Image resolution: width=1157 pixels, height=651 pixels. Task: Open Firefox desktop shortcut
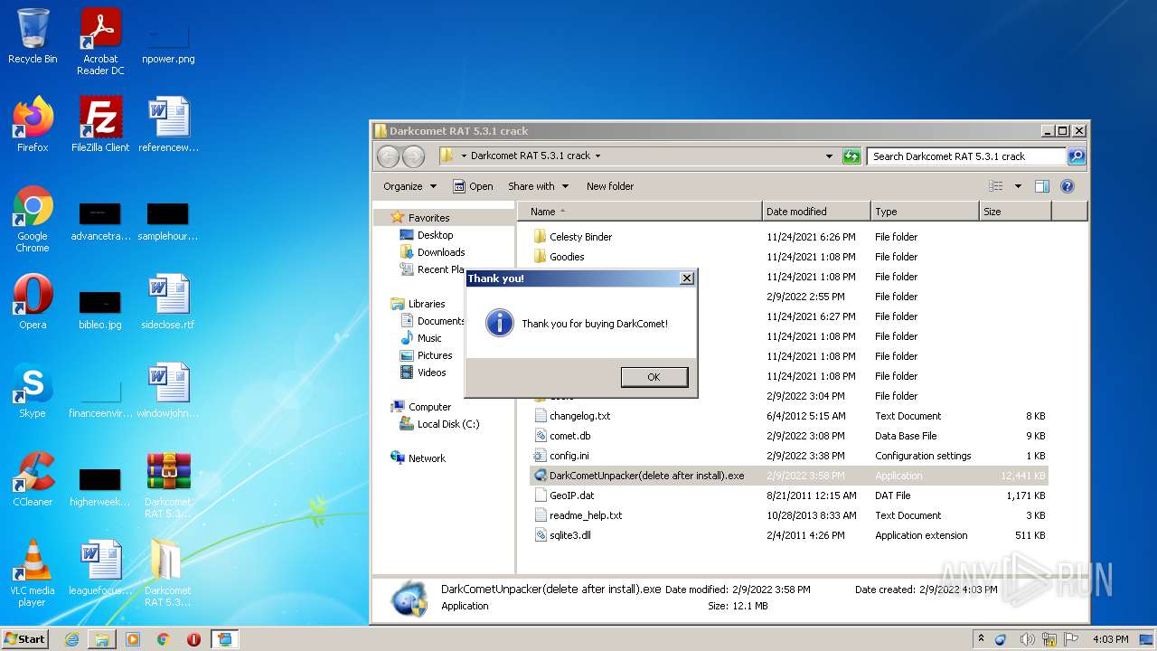(33, 125)
